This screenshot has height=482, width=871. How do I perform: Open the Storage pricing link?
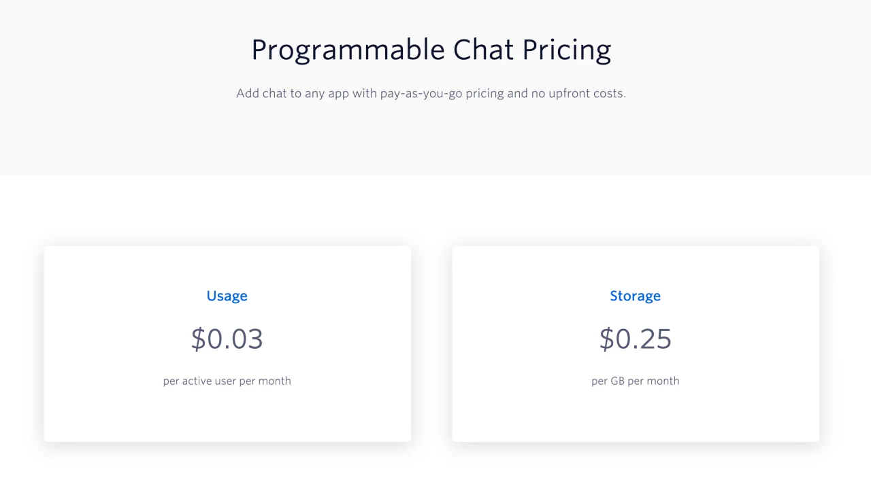click(635, 296)
